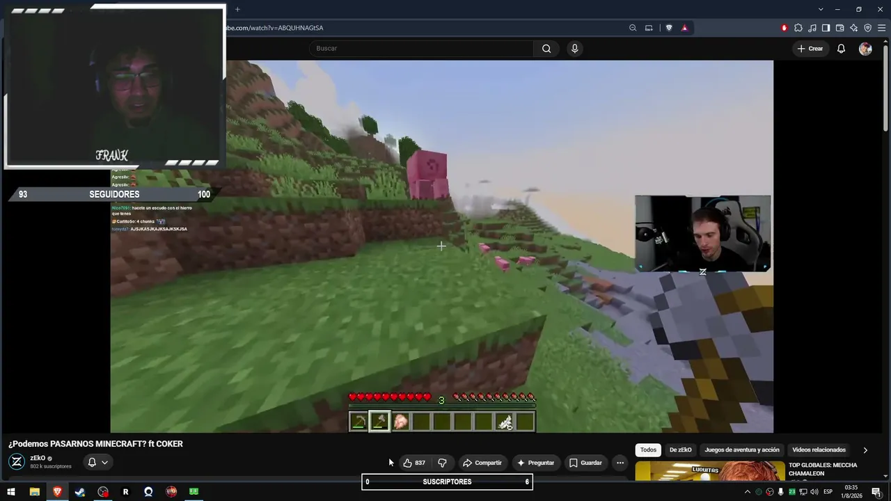Screen dimensions: 891x501
Task: Open Brave Rewards triangle icon
Action: [x=685, y=28]
